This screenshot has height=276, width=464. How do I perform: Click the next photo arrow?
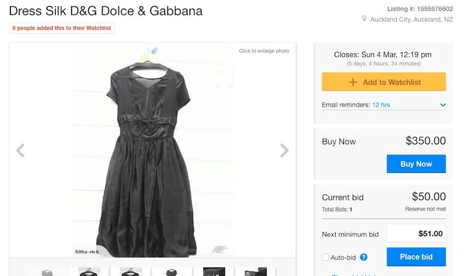point(284,150)
